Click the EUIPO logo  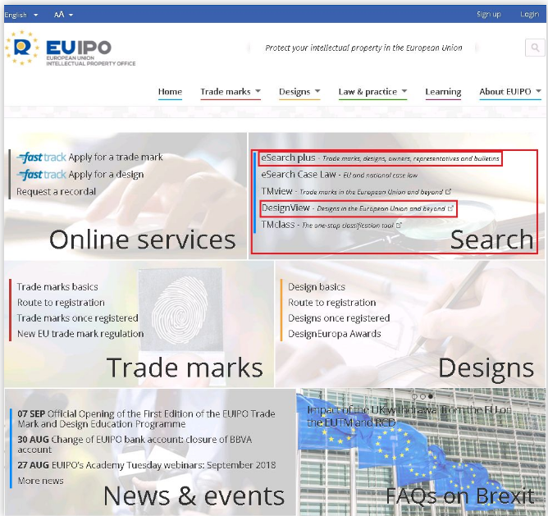click(x=71, y=48)
